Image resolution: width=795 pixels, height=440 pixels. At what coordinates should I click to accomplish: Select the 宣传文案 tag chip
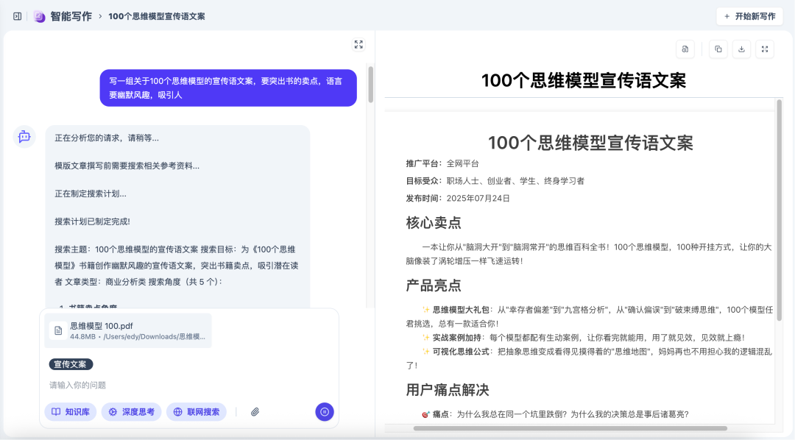(x=71, y=364)
